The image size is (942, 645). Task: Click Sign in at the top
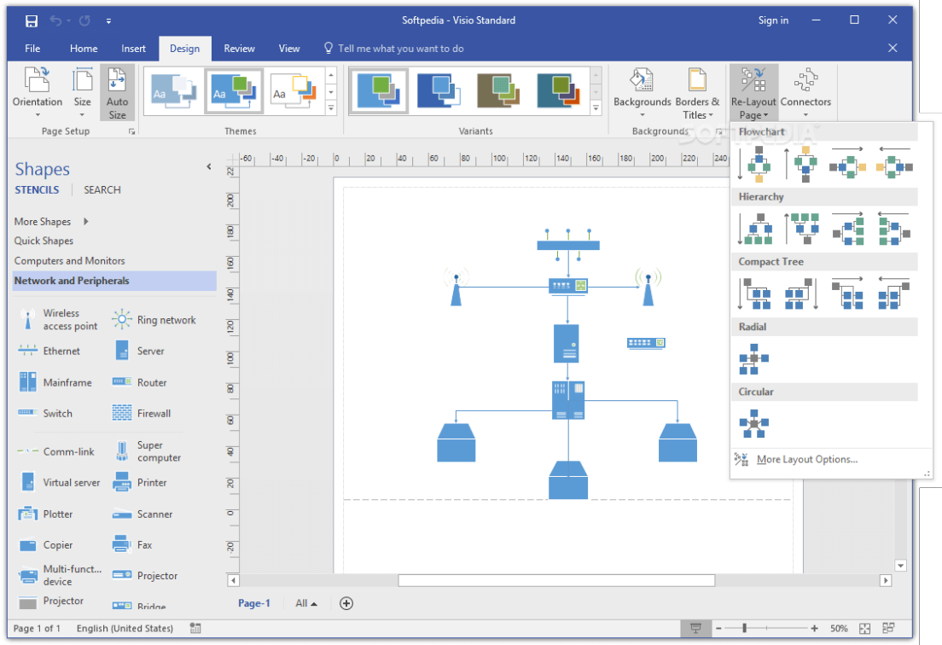click(x=773, y=20)
